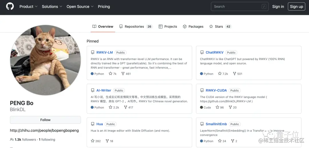Click the repo icon beside RWKV-LM
Image resolution: width=309 pixels, height=148 pixels.
pyautogui.click(x=92, y=52)
